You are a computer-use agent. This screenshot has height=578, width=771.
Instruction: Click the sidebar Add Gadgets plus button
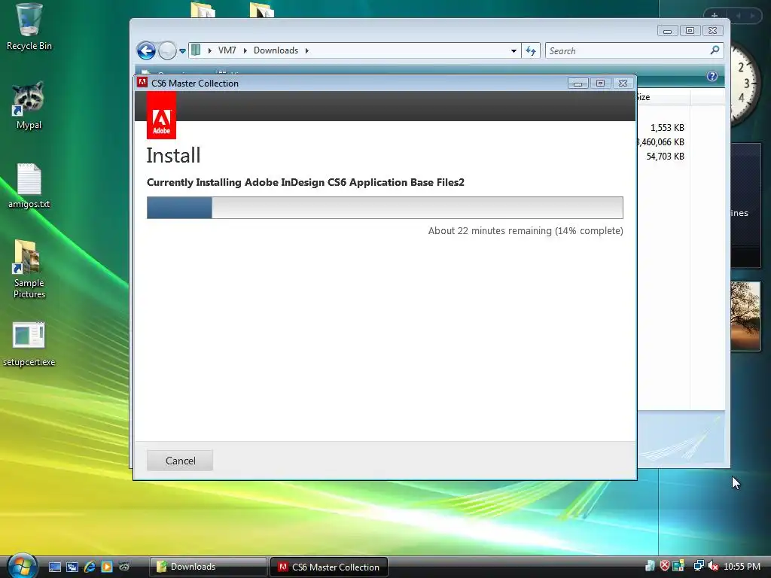tap(715, 15)
